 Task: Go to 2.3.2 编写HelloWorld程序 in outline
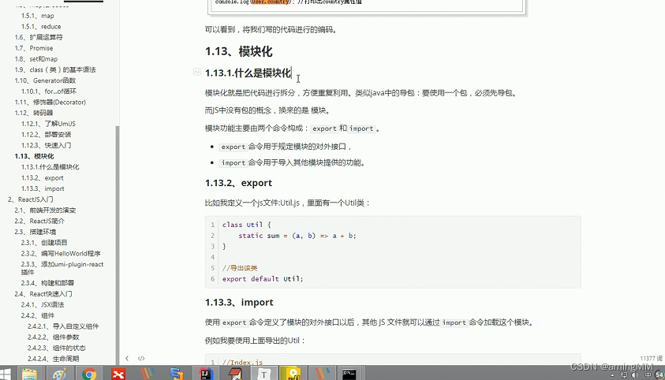click(x=61, y=253)
